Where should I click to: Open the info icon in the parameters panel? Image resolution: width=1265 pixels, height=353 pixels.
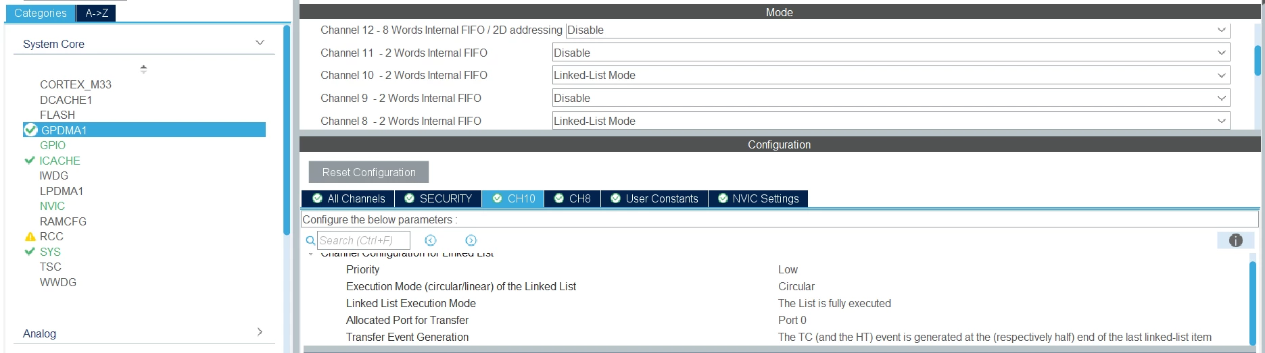coord(1236,240)
